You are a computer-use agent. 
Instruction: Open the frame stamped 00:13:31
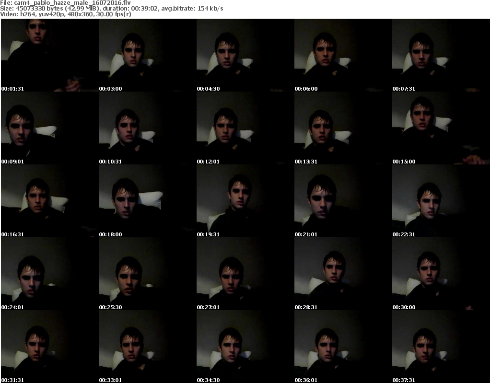click(343, 128)
